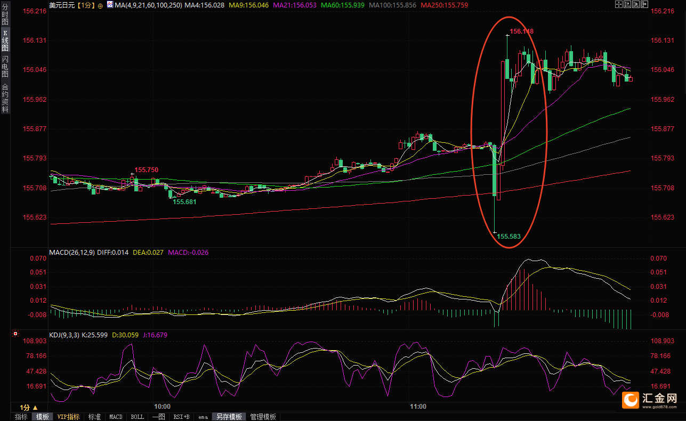This screenshot has width=686, height=421.
Task: Click the red sun icon beside KDJ
Action: (15, 334)
